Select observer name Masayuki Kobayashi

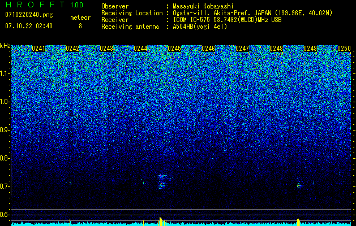tap(203, 6)
